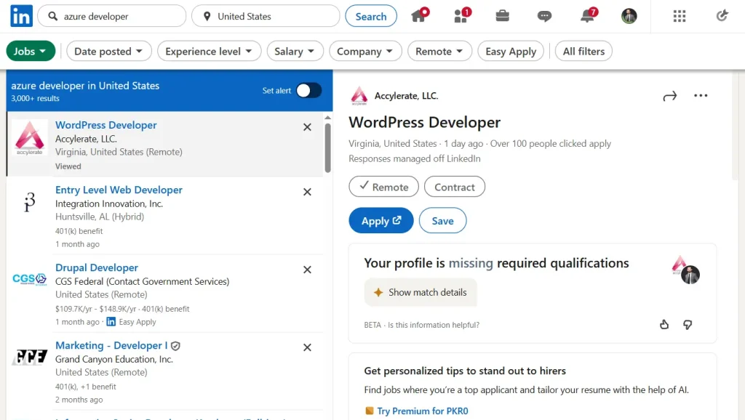Dismiss the Drupal Developer job listing
Image resolution: width=745 pixels, height=420 pixels.
[307, 270]
